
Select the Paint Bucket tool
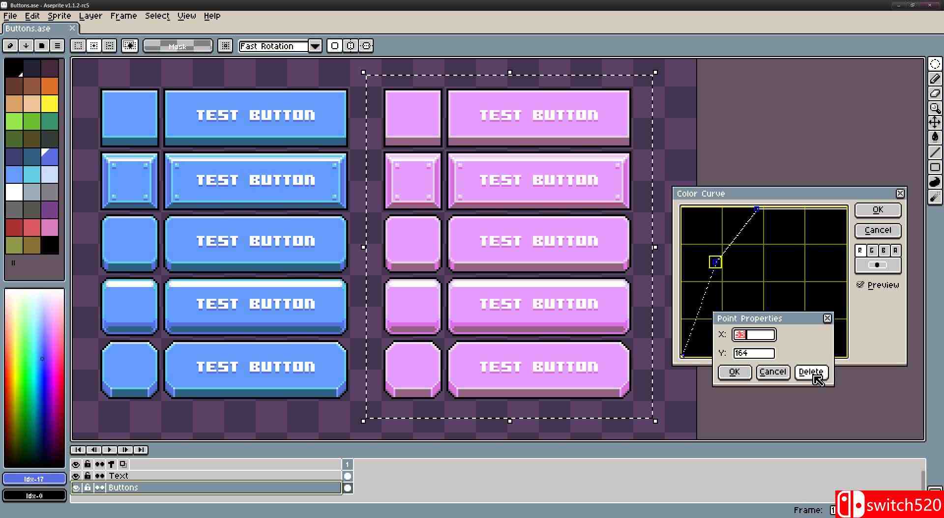click(935, 137)
